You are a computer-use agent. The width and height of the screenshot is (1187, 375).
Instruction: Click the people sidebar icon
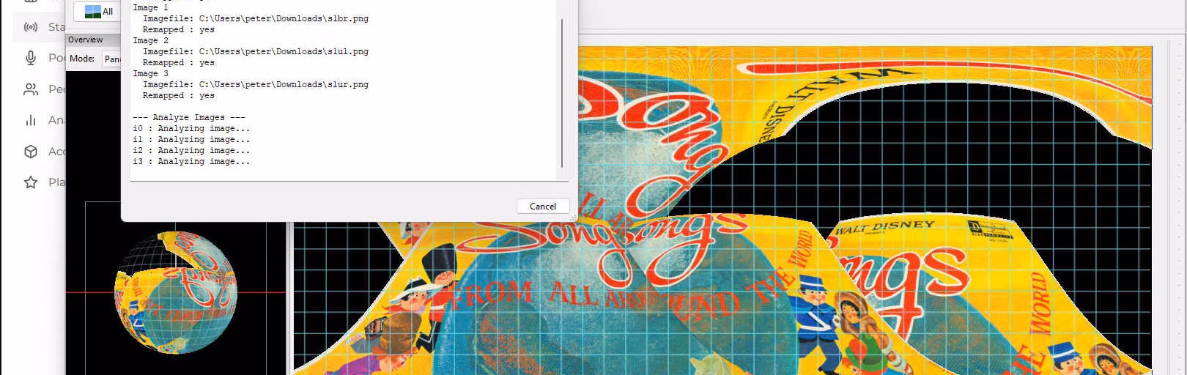31,89
